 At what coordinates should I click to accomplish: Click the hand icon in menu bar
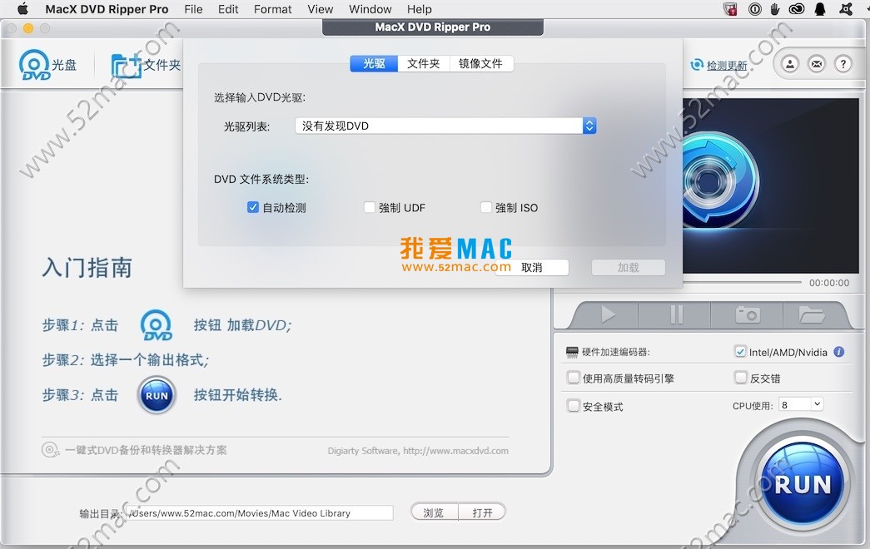coord(775,9)
